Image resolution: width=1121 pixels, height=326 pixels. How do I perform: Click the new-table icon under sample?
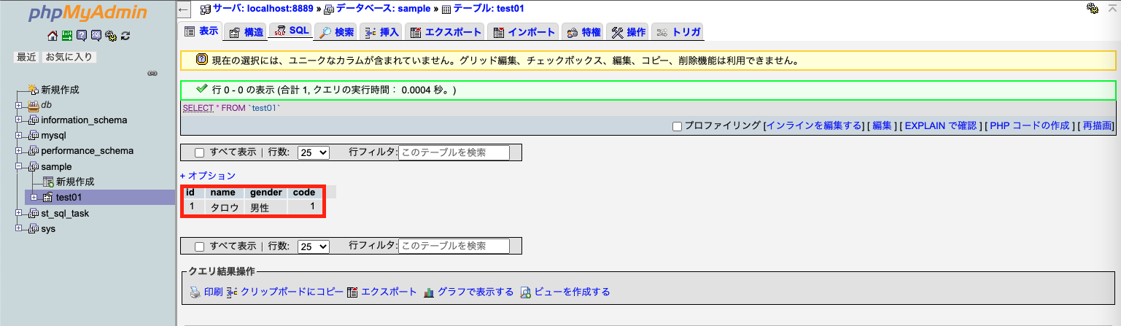pyautogui.click(x=48, y=182)
